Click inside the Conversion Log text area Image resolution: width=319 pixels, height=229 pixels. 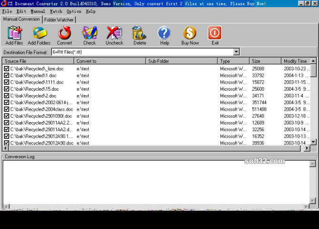tap(156, 182)
